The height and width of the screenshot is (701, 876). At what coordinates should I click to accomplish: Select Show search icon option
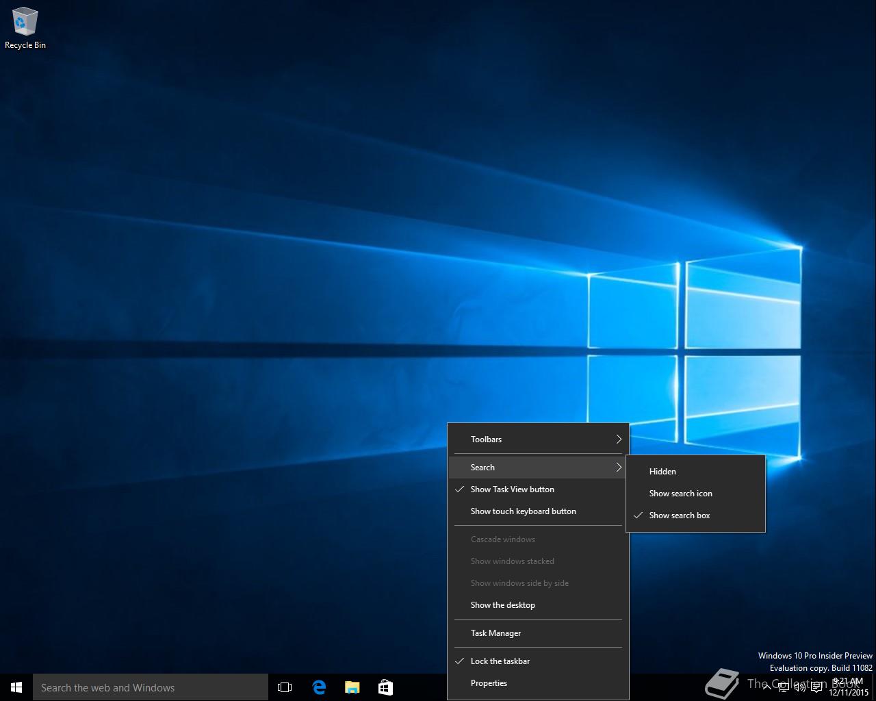pyautogui.click(x=696, y=494)
